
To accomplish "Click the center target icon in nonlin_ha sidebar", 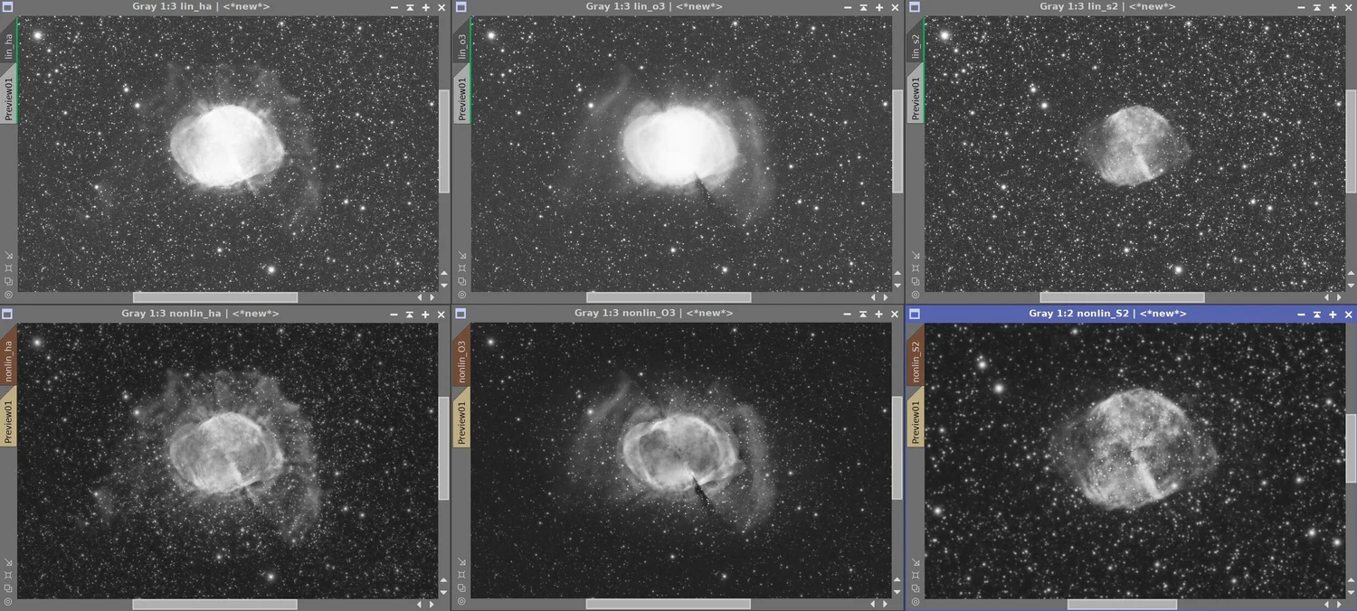I will (9, 601).
